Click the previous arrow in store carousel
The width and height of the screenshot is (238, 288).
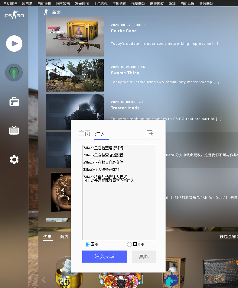click(44, 280)
